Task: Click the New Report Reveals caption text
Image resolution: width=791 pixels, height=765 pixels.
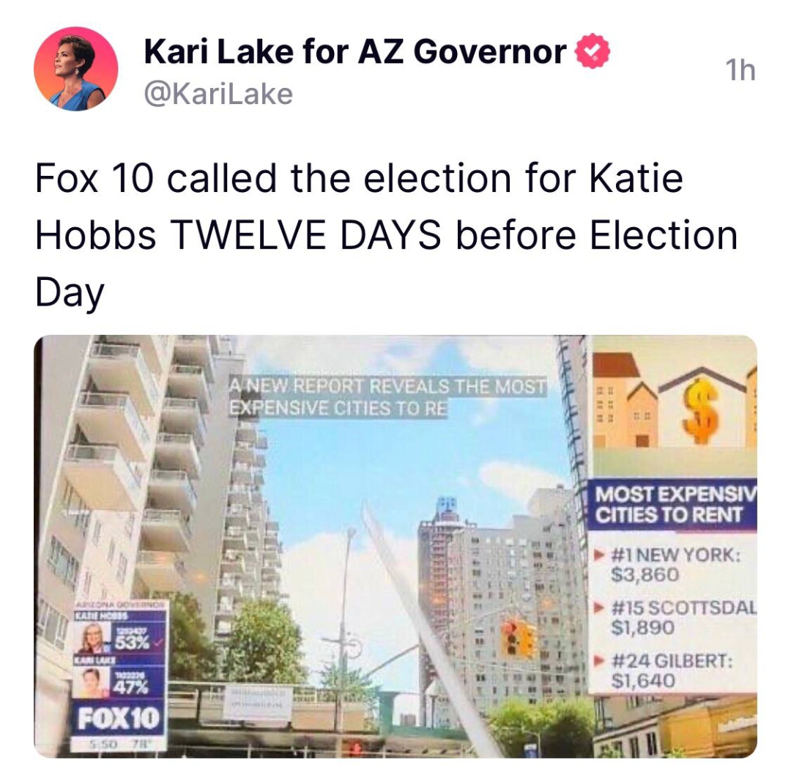Action: point(387,397)
